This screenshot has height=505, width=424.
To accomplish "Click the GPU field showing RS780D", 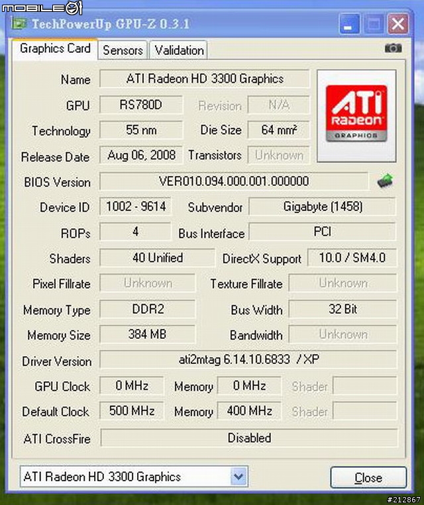I will [141, 105].
